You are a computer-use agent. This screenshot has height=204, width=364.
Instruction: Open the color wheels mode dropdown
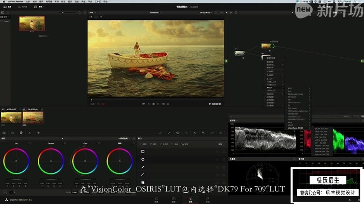click(x=124, y=138)
